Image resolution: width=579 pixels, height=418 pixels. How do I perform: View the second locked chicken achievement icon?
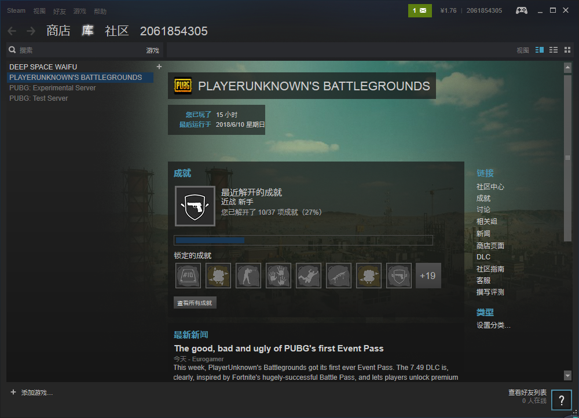tap(218, 276)
